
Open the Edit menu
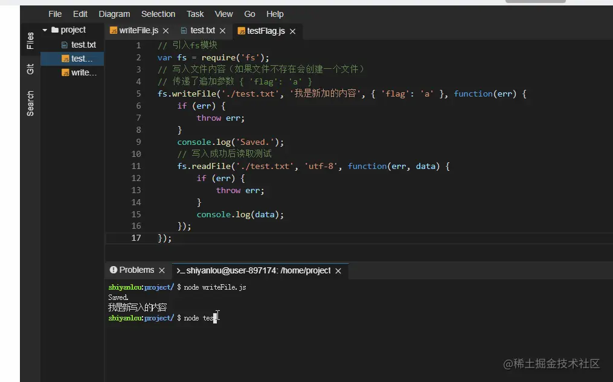[x=80, y=14]
